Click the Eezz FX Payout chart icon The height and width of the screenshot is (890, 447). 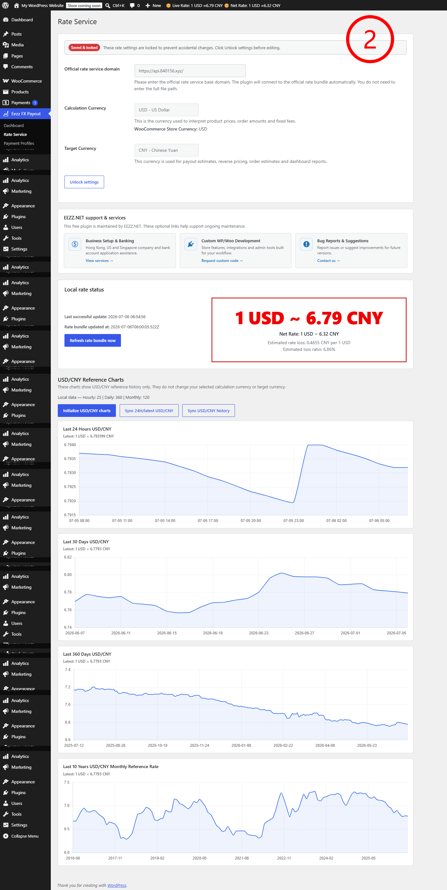(5, 114)
